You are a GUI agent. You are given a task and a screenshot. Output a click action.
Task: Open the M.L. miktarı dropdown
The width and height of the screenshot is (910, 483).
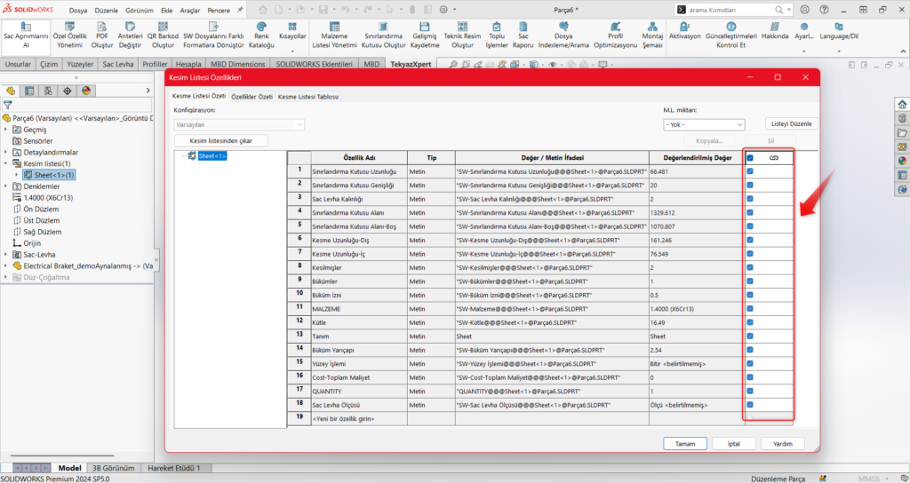click(704, 124)
